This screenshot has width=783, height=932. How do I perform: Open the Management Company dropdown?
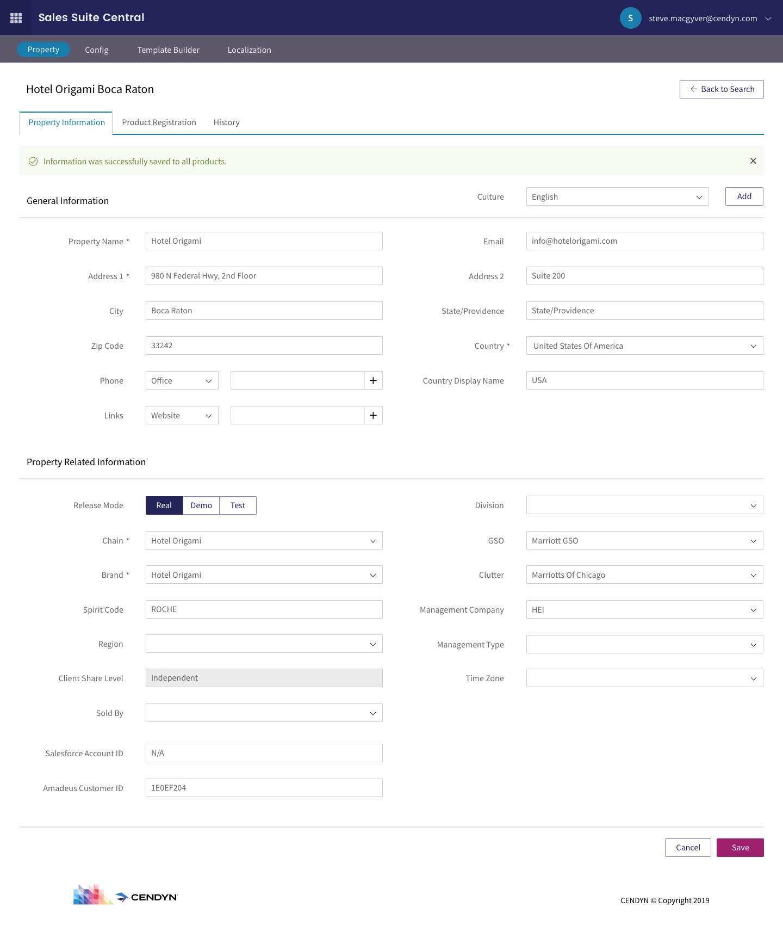click(644, 610)
